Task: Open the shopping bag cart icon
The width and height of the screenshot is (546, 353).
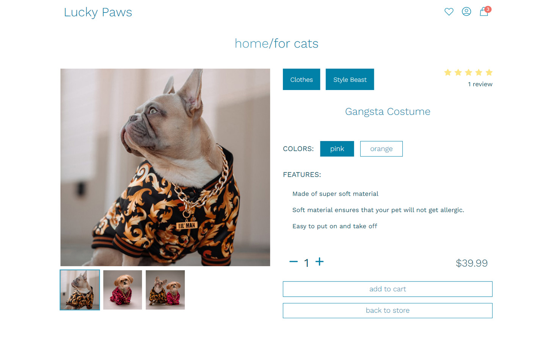Action: pyautogui.click(x=484, y=11)
